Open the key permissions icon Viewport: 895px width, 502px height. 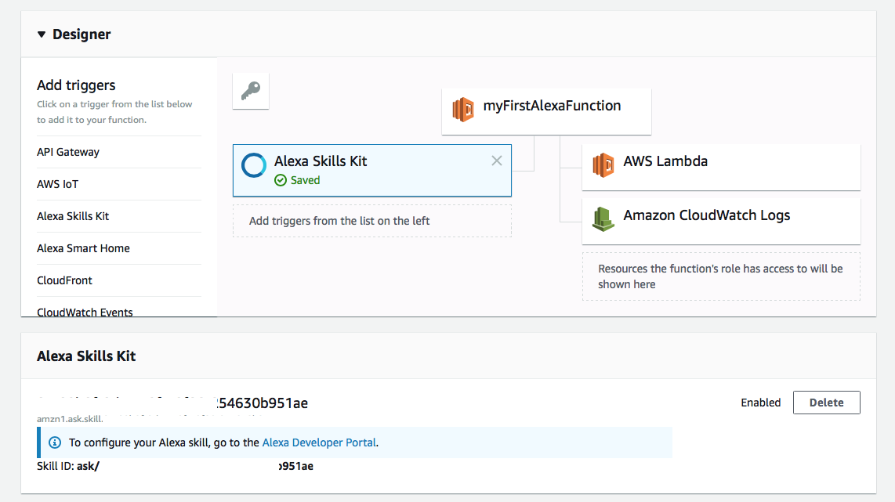pos(250,90)
